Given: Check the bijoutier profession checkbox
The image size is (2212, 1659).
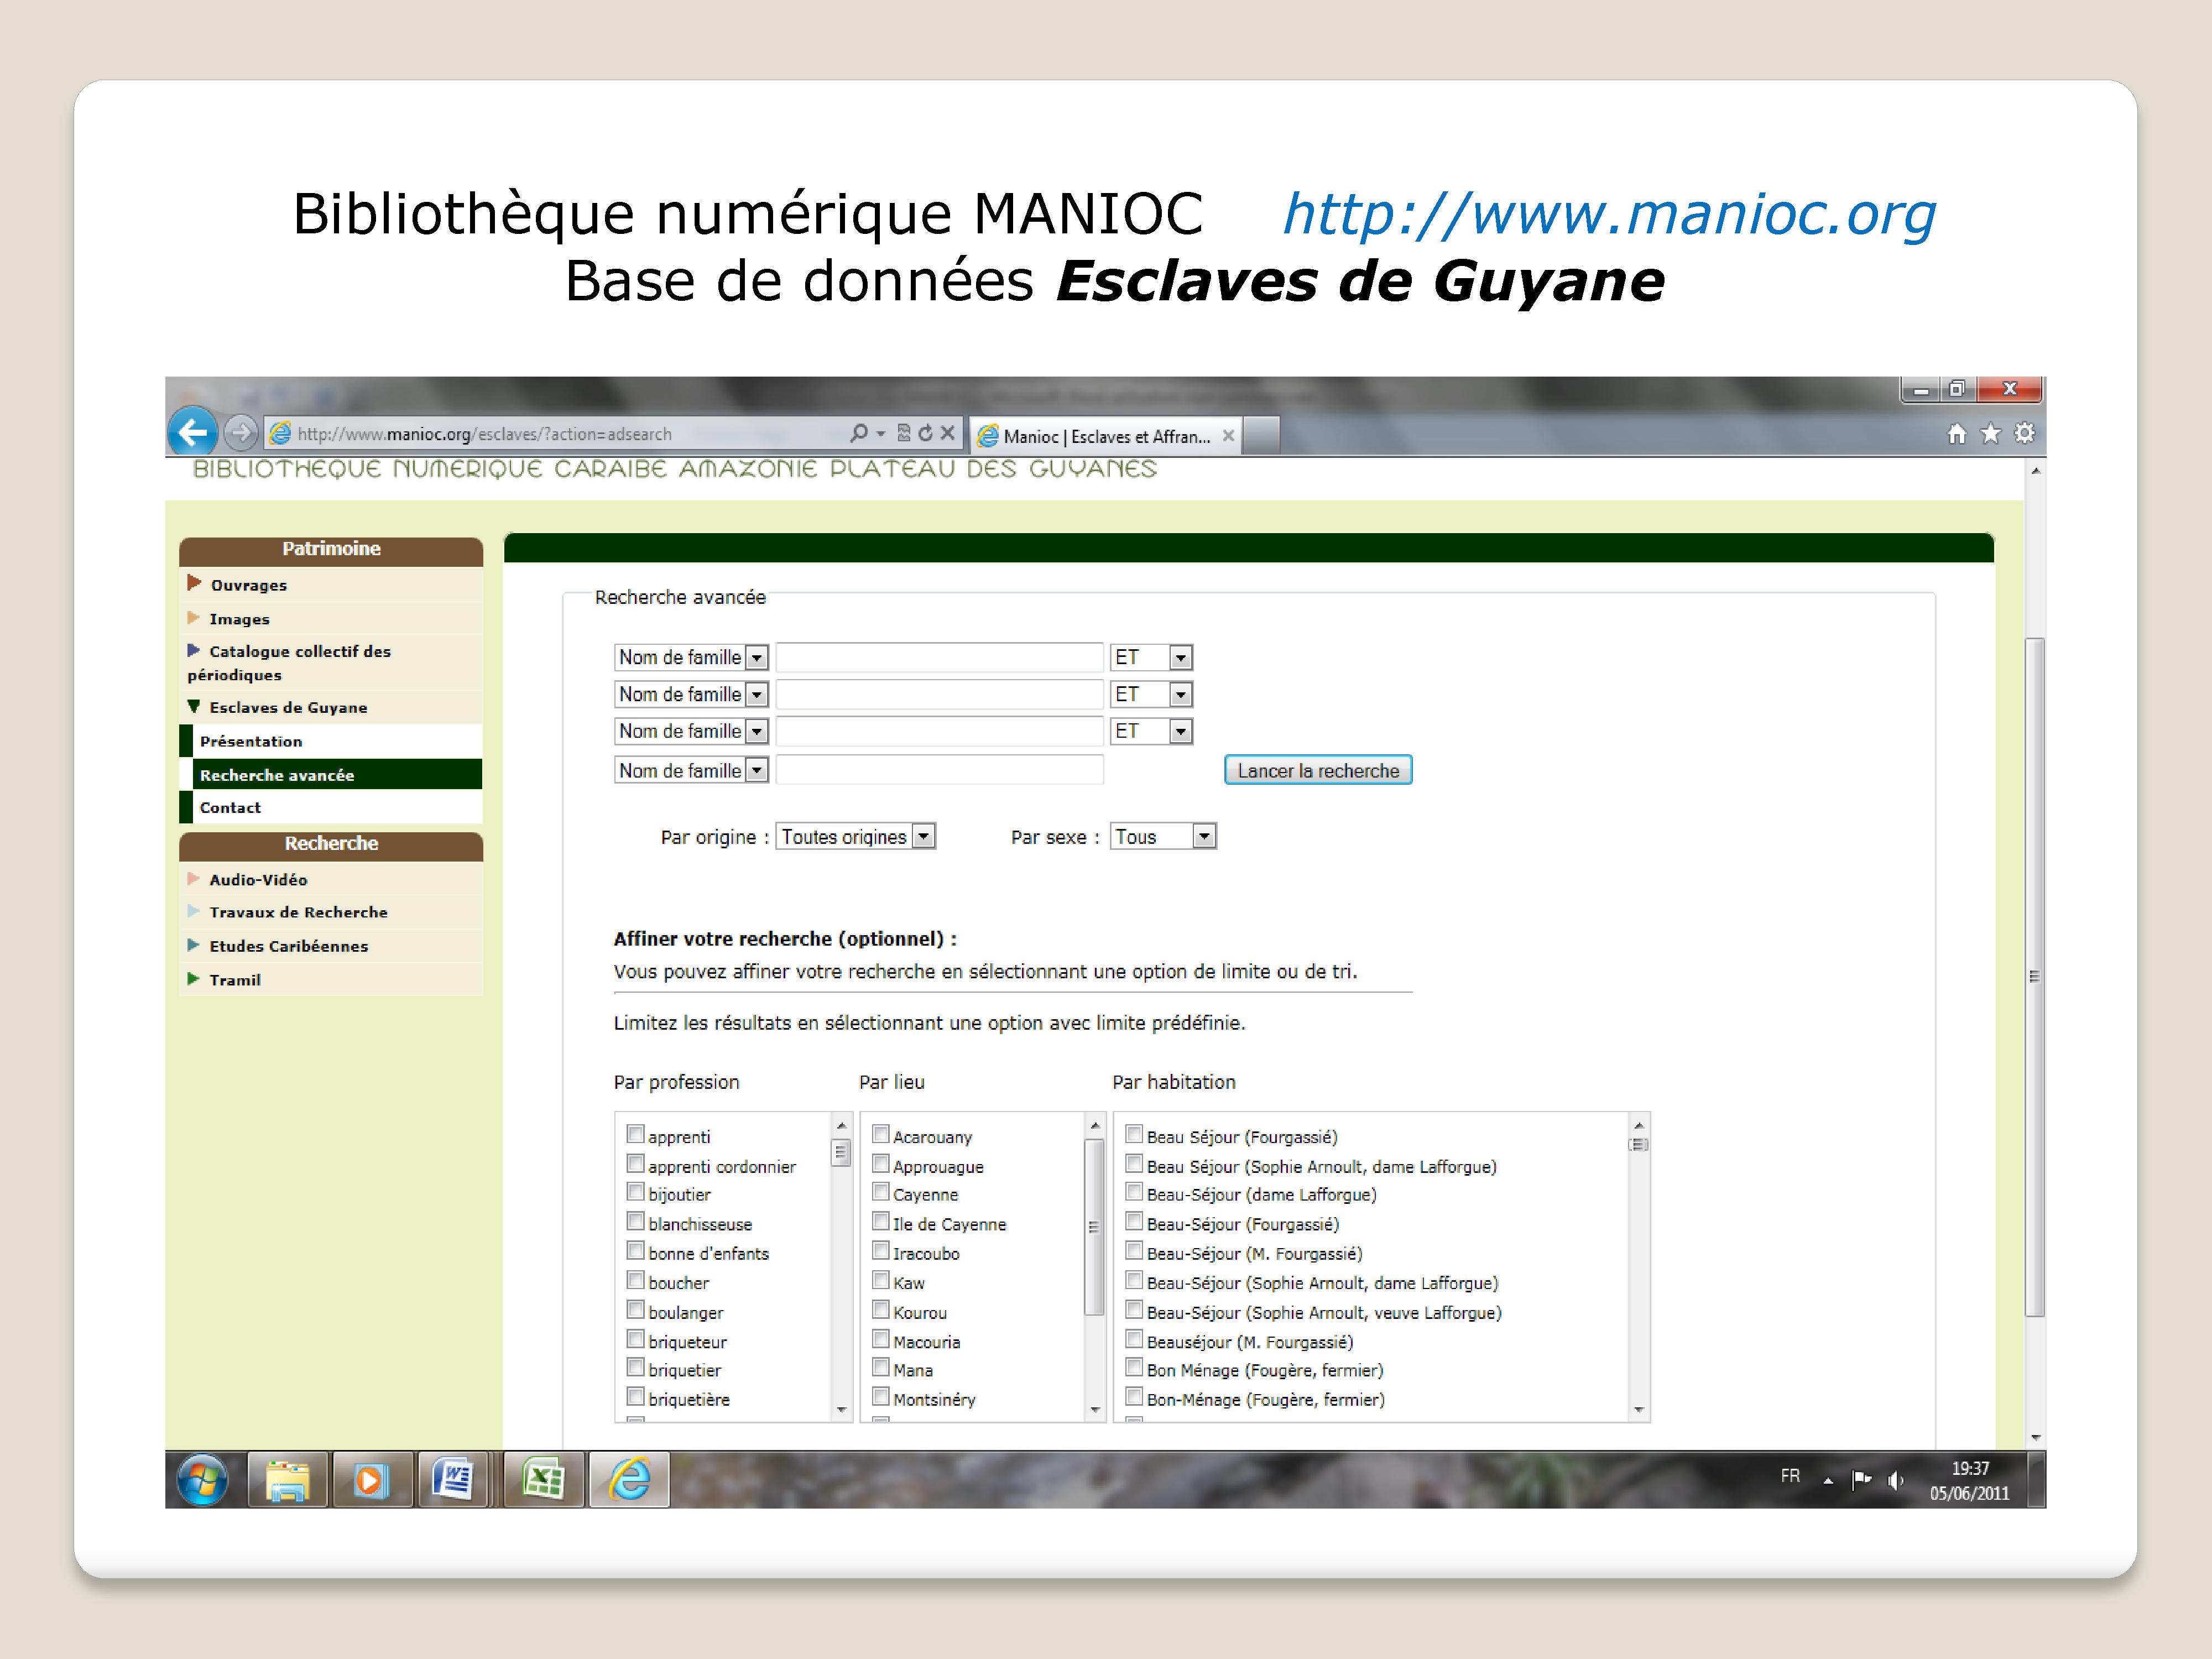Looking at the screenshot, I should point(635,1192).
